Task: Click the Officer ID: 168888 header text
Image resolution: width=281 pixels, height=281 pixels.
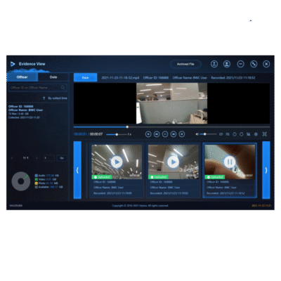Action: tap(156, 78)
